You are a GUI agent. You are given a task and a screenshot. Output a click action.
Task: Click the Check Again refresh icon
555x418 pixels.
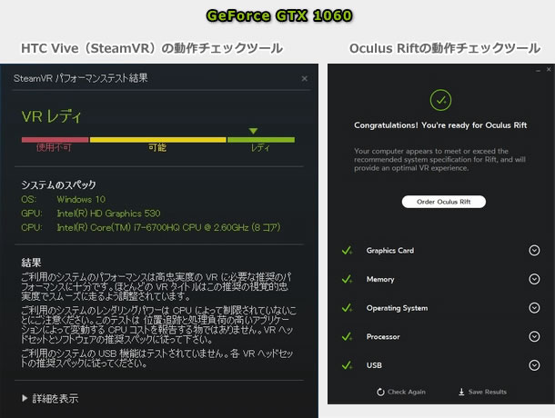[380, 392]
